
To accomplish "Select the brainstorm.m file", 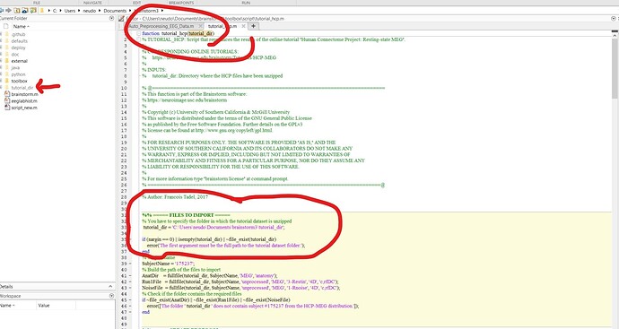I will (x=24, y=94).
